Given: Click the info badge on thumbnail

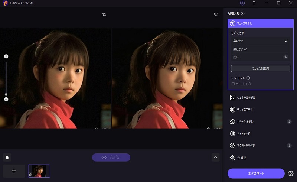Looking at the screenshot, I should [30, 175].
